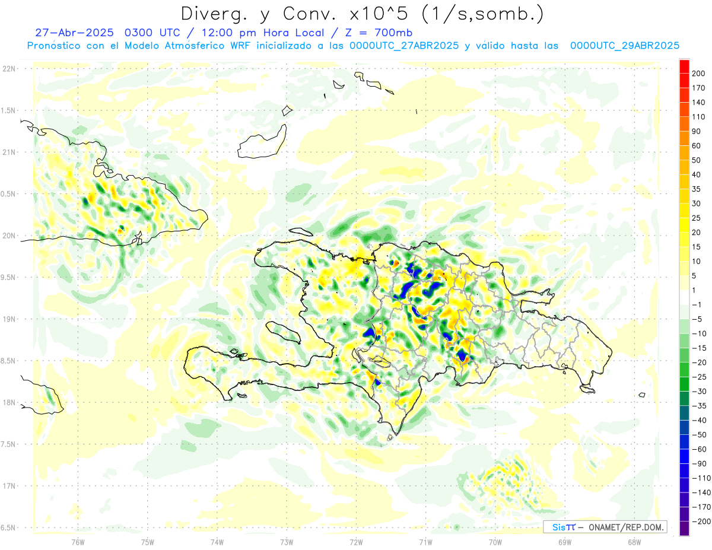Click the purple colorbar segment below -200
Screen dimensions: 712x550
click(684, 529)
